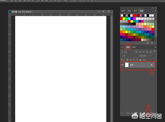Pick the yellow swatch in the second row
This screenshot has width=165, height=122.
(x=124, y=18)
